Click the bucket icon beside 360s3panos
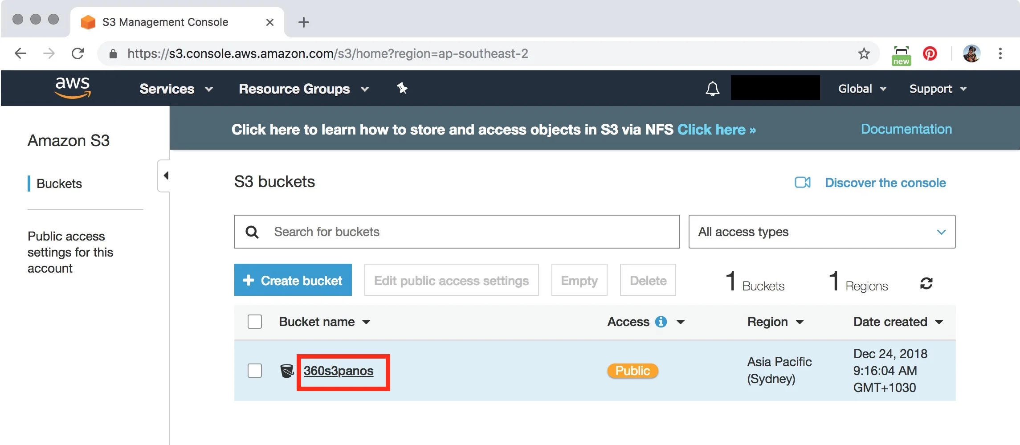The width and height of the screenshot is (1020, 445). point(287,371)
